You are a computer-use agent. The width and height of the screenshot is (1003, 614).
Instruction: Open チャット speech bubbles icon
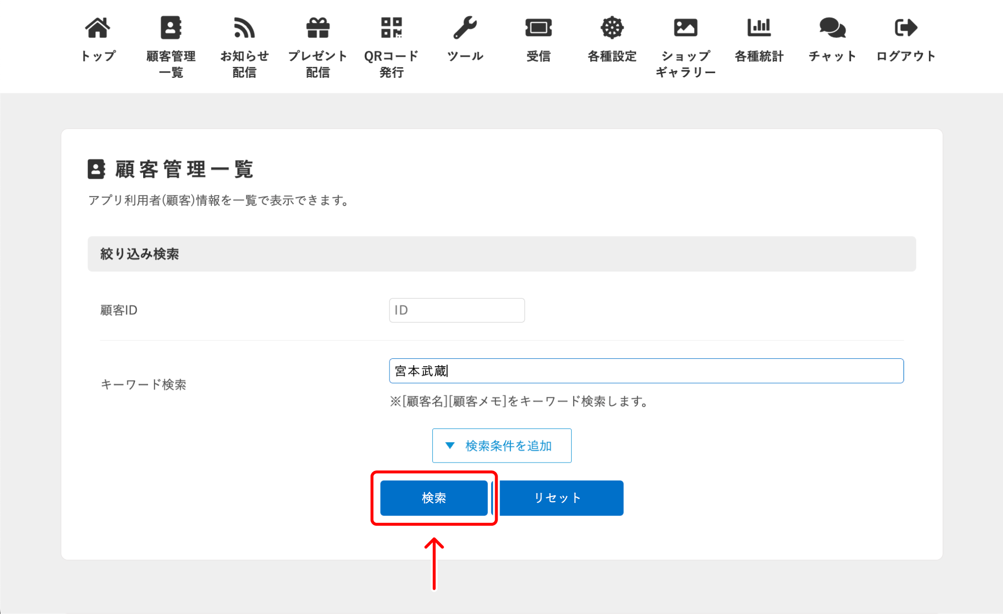(832, 28)
